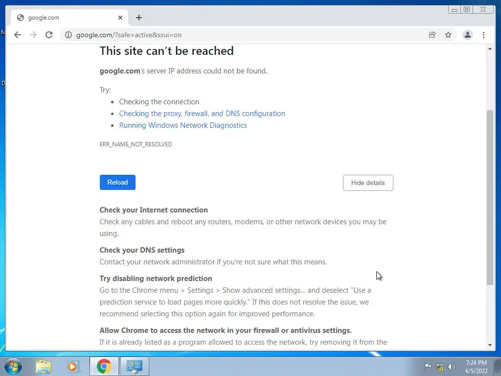
Task: Go back using the browser back arrow
Action: click(18, 35)
